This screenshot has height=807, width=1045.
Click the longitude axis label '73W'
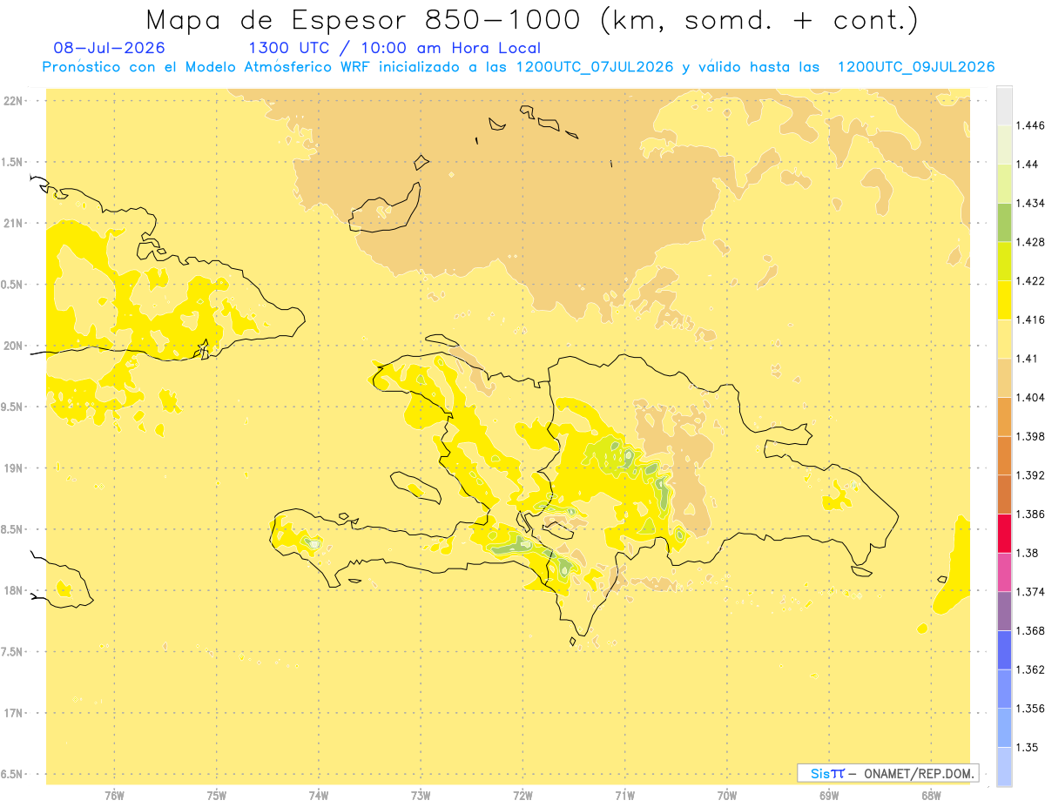click(x=421, y=795)
